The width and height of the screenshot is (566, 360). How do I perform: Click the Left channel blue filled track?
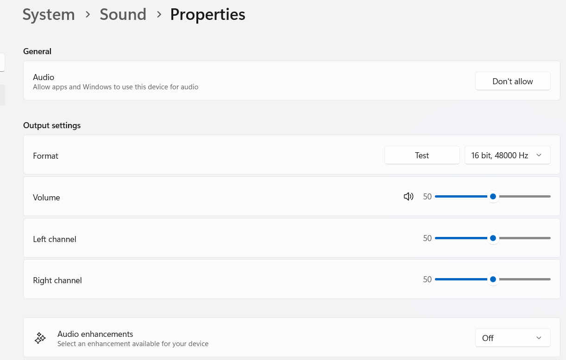461,238
